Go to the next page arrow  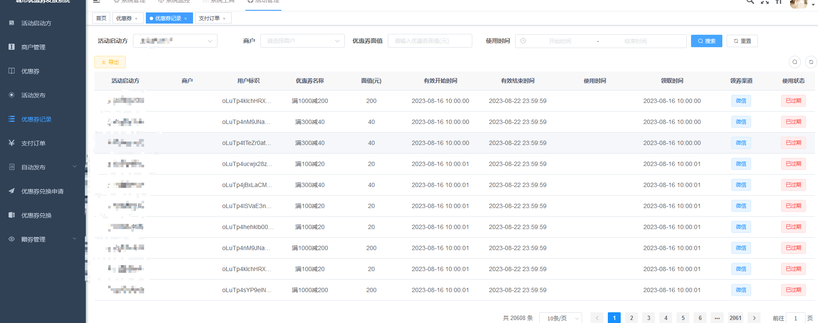tap(754, 318)
